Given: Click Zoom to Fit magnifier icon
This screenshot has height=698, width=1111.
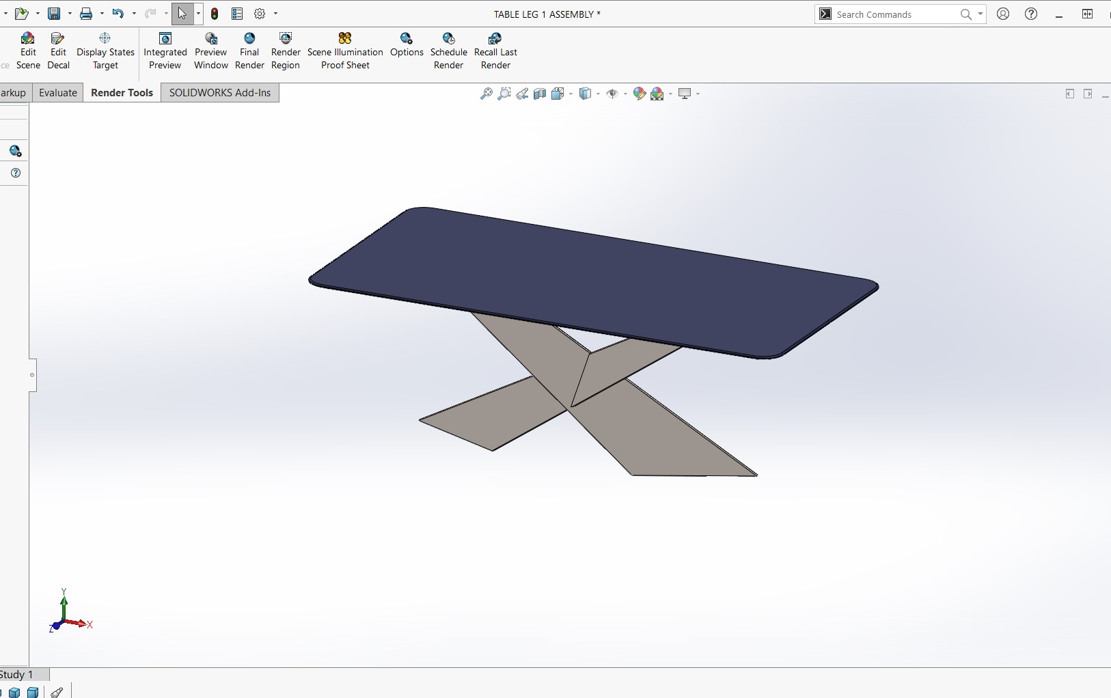Looking at the screenshot, I should pos(486,94).
